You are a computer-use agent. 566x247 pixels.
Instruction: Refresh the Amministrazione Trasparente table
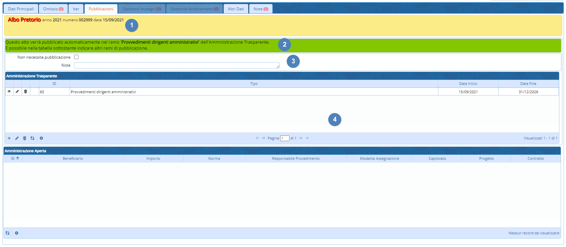click(32, 138)
